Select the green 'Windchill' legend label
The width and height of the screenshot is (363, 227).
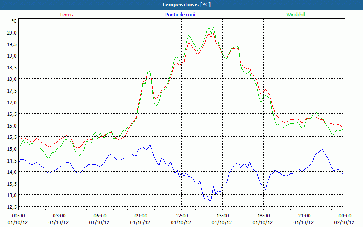tap(296, 15)
